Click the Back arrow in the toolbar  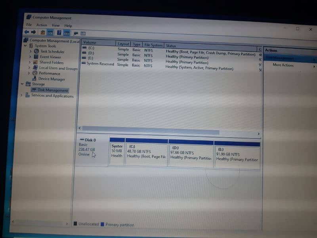27,32
